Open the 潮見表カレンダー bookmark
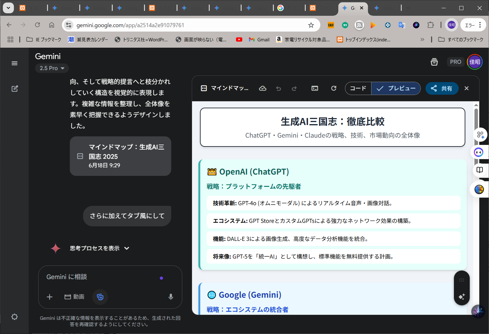This screenshot has height=334, width=489. 88,39
